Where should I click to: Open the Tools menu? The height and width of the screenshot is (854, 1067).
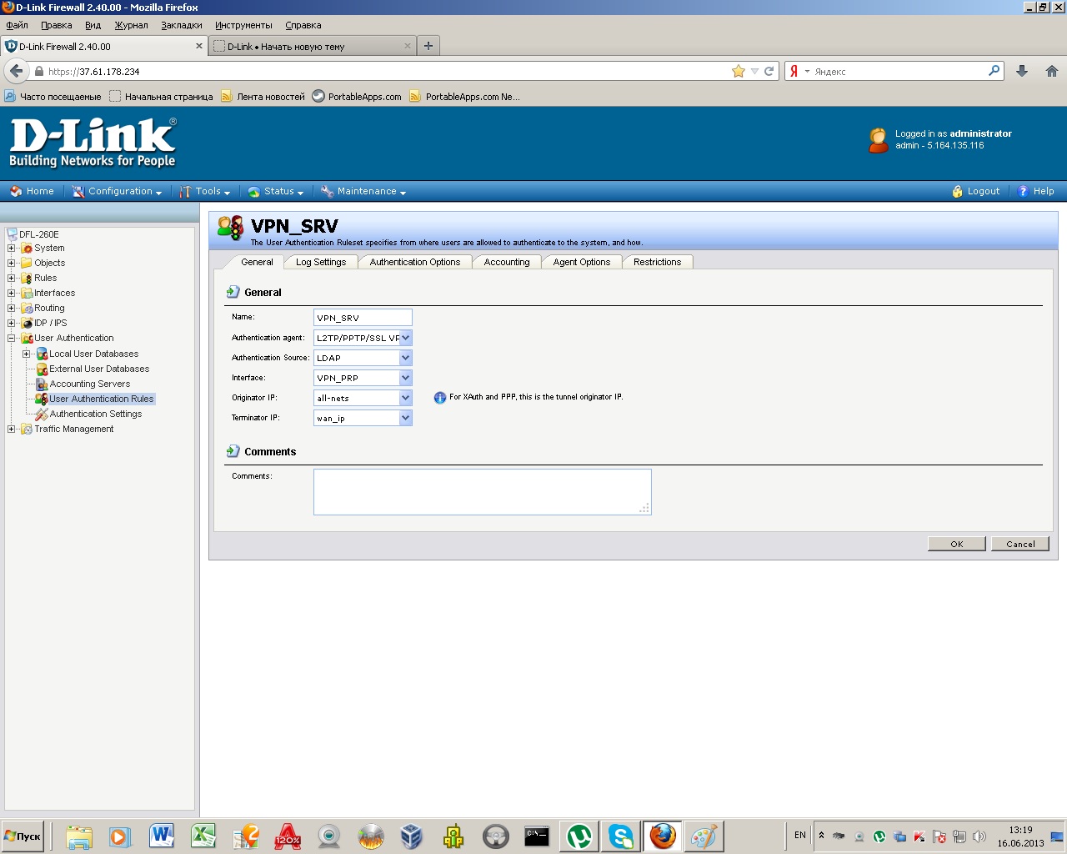[205, 191]
